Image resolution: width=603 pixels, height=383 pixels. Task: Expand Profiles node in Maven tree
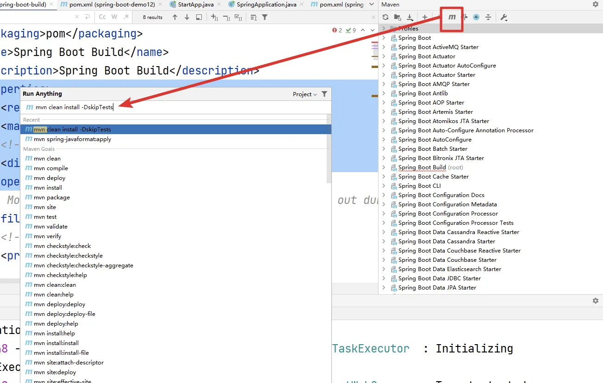pos(384,29)
